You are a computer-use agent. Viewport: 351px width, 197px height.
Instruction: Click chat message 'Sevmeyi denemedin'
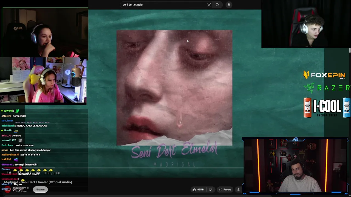click(26, 164)
